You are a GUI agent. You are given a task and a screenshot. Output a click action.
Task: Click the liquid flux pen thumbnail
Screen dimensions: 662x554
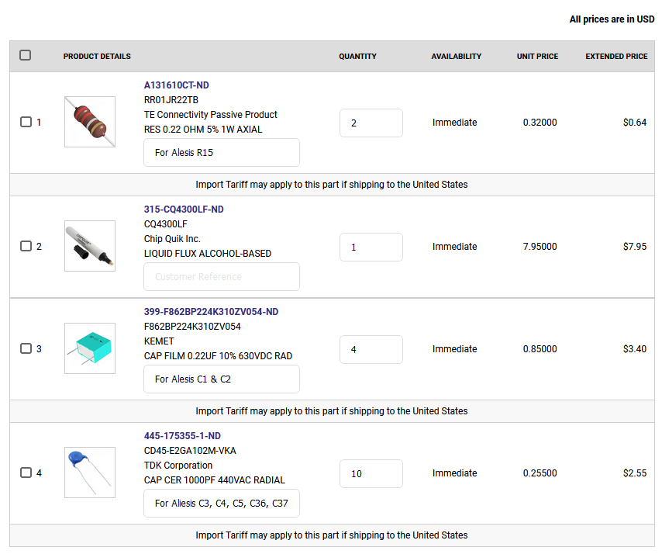tap(90, 246)
